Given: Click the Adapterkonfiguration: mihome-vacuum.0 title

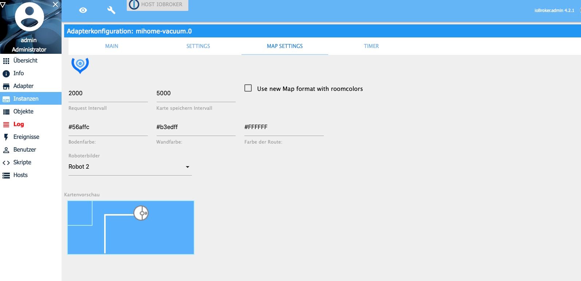Looking at the screenshot, I should click(x=129, y=31).
